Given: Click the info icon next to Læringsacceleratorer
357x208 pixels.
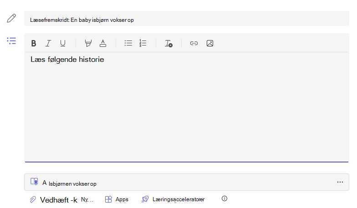Looking at the screenshot, I should point(224,198).
